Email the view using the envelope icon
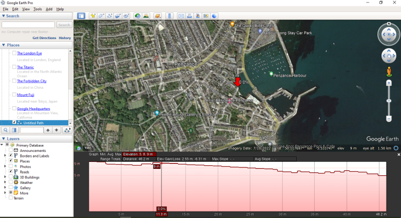Viewport: 401px width, 218px height. (181, 16)
